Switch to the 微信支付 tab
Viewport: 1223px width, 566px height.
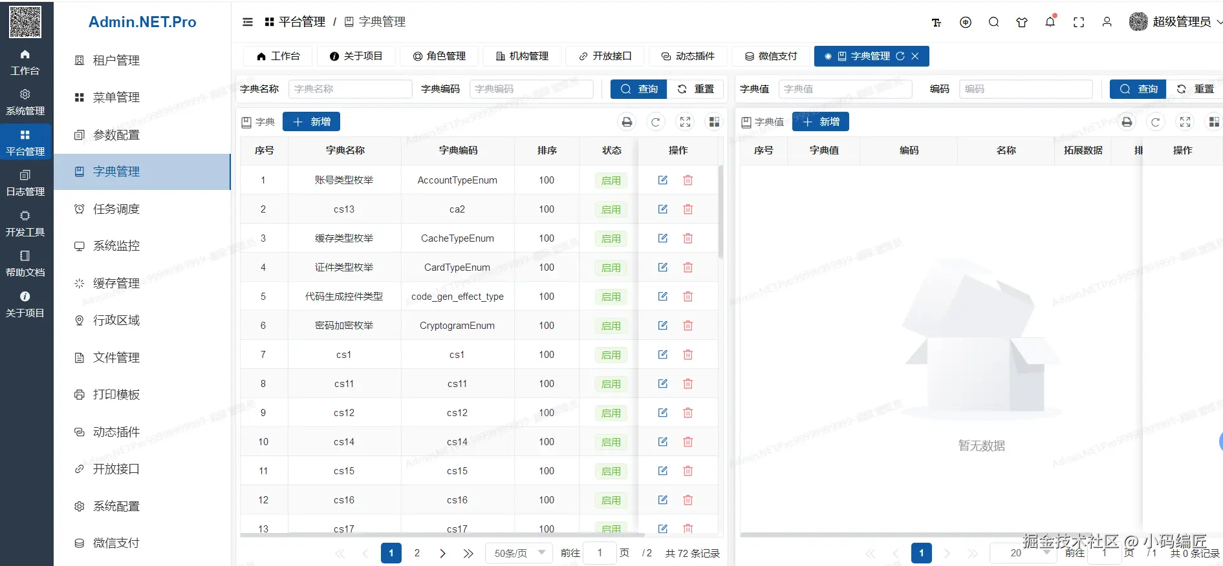point(771,56)
